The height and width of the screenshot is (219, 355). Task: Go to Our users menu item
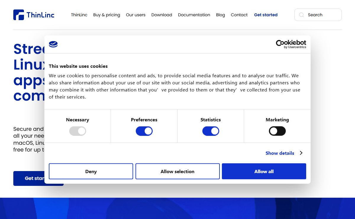136,15
